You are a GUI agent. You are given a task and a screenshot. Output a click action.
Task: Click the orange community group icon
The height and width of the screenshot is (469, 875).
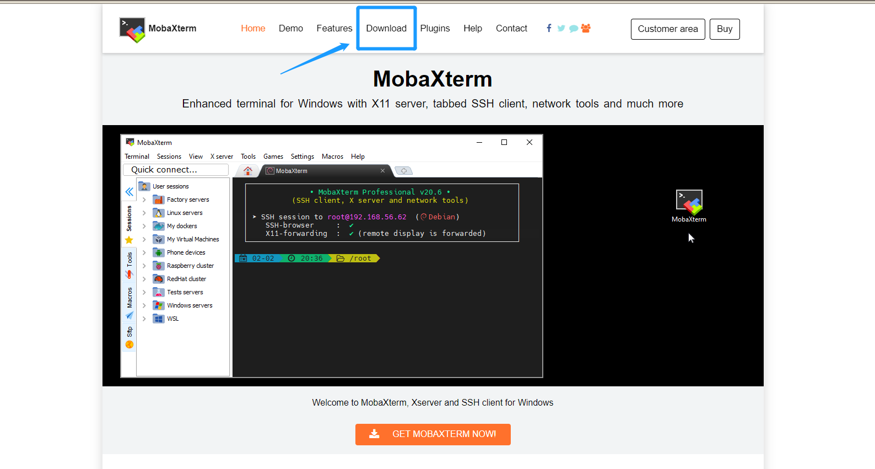point(586,28)
